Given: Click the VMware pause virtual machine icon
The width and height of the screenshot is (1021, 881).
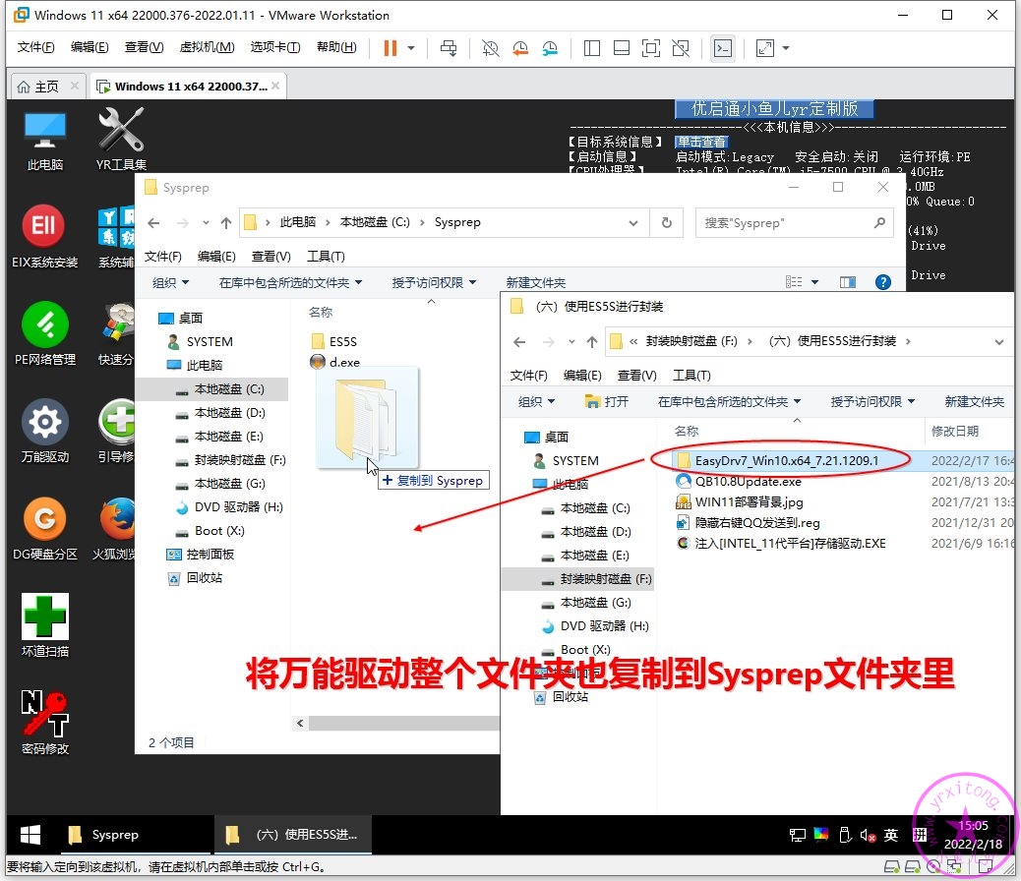Looking at the screenshot, I should coord(390,48).
